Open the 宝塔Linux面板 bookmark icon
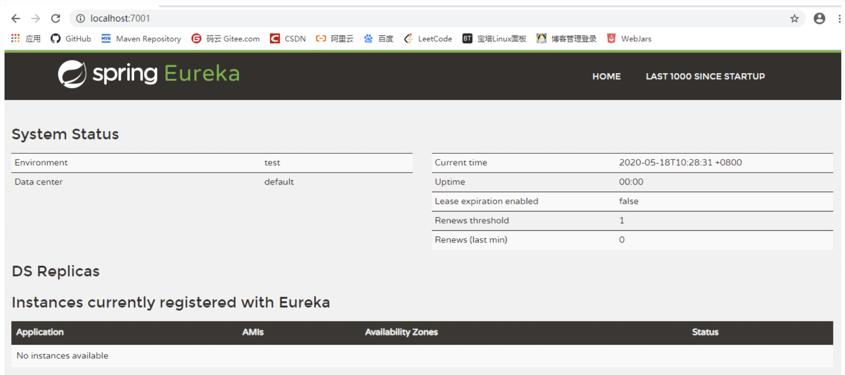The image size is (845, 375). click(x=467, y=38)
